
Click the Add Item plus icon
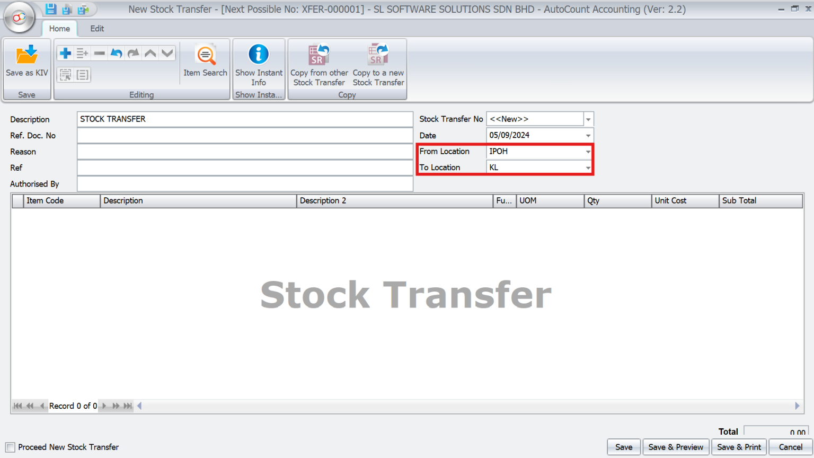[65, 52]
